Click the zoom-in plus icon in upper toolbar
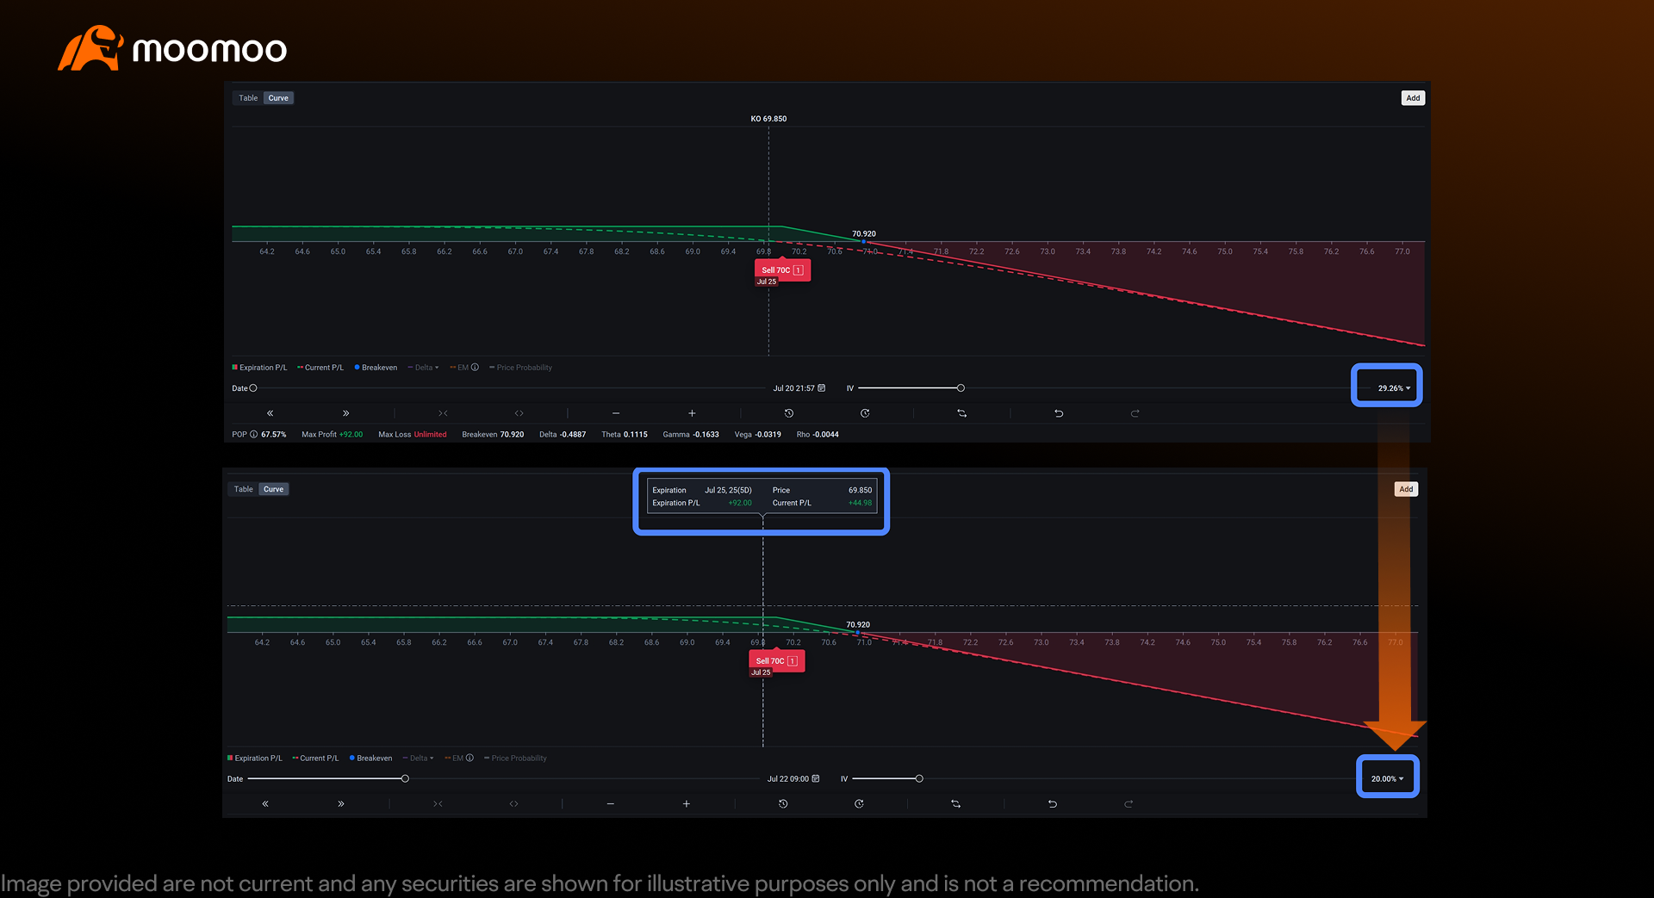The height and width of the screenshot is (898, 1654). coord(692,413)
